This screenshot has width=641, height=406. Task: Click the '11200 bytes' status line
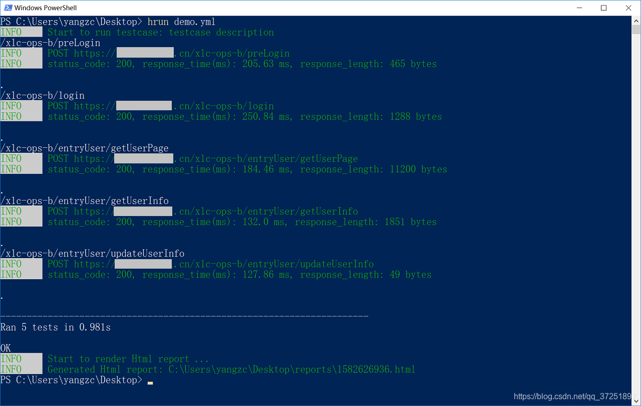click(247, 169)
